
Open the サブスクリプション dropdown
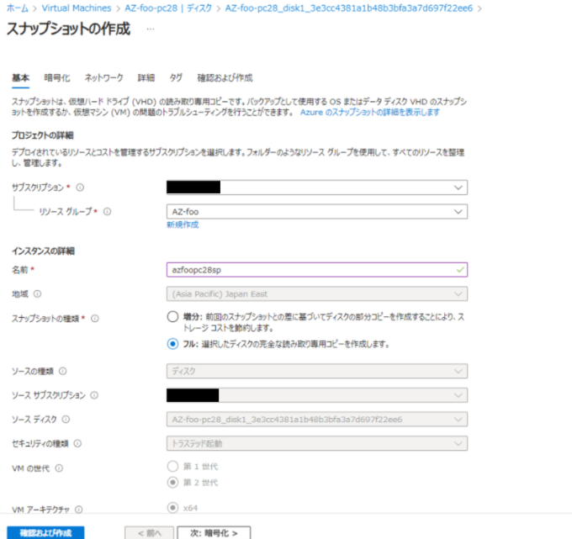coord(317,188)
